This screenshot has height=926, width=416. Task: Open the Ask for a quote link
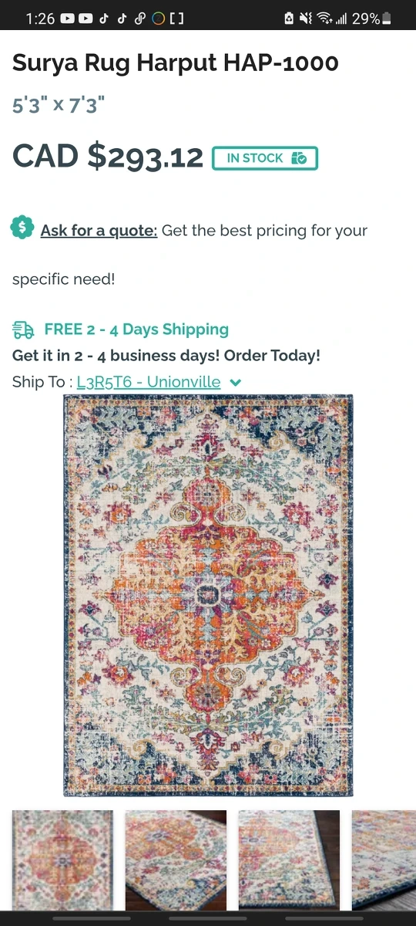pos(99,231)
